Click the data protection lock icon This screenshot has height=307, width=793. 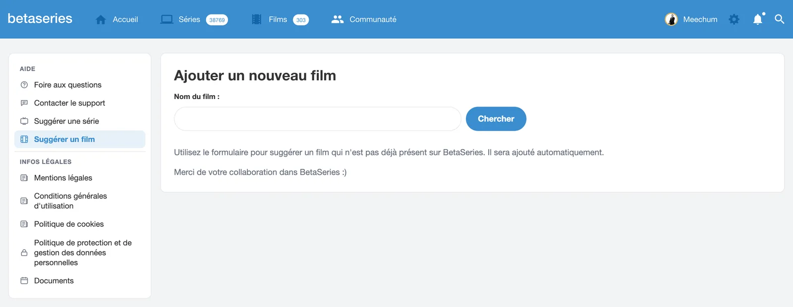point(24,253)
